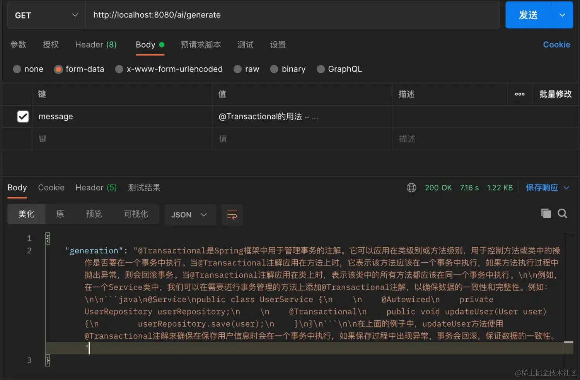Click the 描述 column header
The height and width of the screenshot is (380, 580).
pos(406,94)
